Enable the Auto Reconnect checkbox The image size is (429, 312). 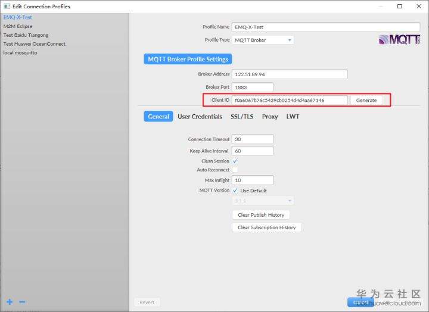[235, 170]
